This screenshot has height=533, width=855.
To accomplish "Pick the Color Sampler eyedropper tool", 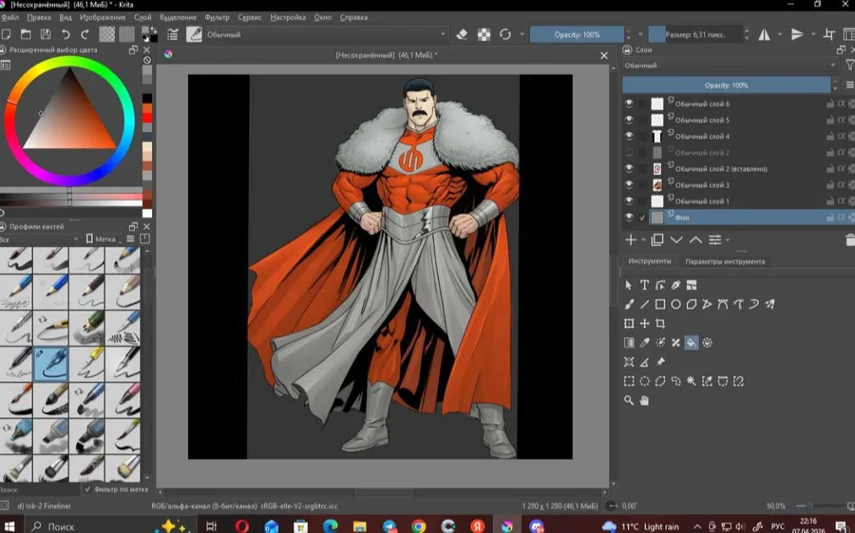I will [644, 343].
